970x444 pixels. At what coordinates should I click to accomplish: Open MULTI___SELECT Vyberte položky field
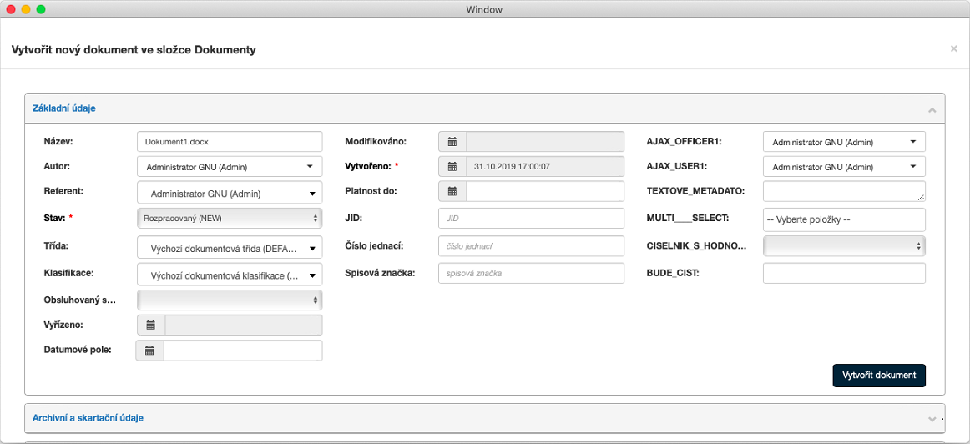(x=844, y=219)
